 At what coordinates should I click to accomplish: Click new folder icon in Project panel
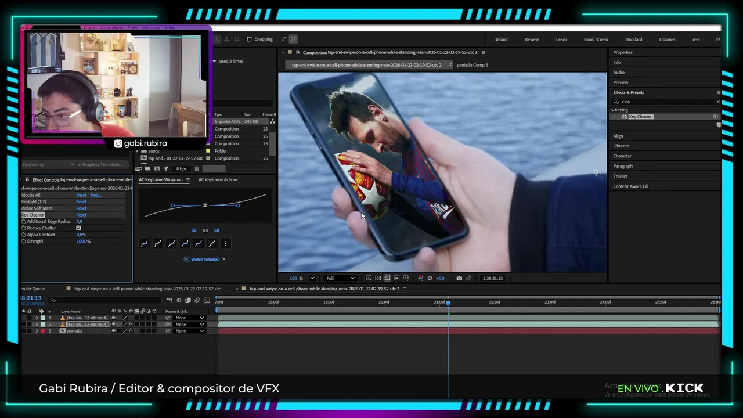click(147, 168)
